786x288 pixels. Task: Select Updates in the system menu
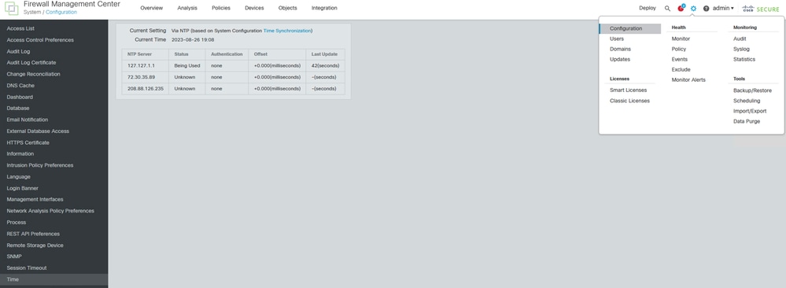pyautogui.click(x=619, y=59)
